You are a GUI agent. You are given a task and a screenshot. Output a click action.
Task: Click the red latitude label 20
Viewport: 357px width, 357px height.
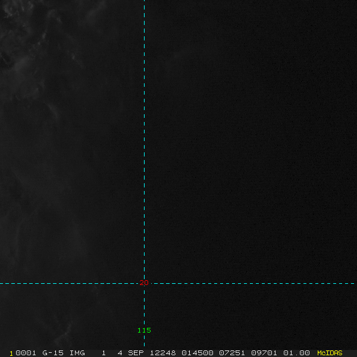click(x=144, y=283)
